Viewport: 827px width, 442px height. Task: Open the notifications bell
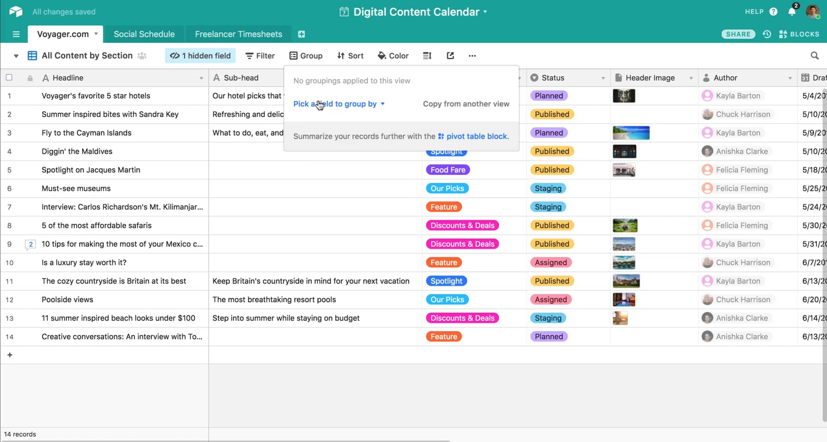pyautogui.click(x=792, y=11)
